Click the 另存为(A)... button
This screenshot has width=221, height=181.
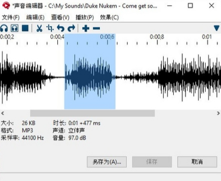pos(107,162)
